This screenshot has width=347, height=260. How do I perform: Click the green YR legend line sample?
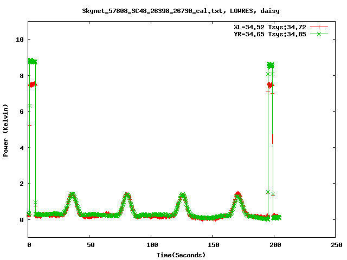(320, 34)
